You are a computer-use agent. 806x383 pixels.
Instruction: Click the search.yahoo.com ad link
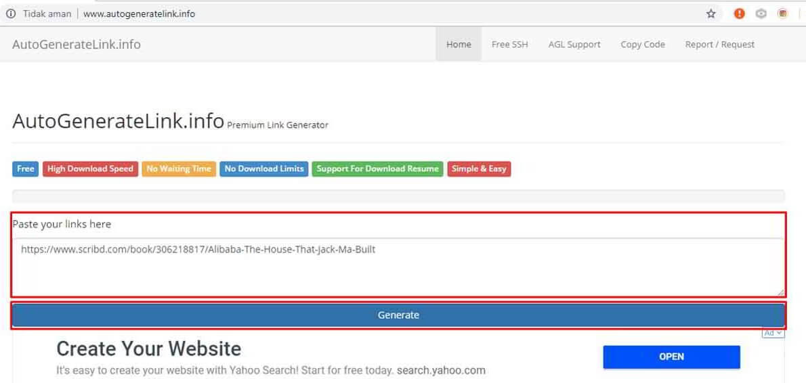coord(441,370)
